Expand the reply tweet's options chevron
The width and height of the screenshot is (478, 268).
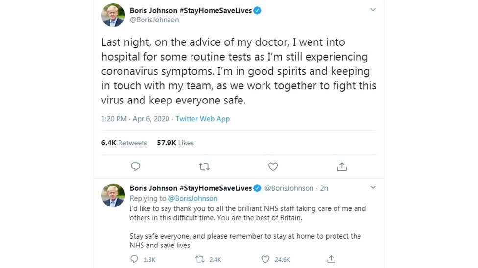(373, 187)
